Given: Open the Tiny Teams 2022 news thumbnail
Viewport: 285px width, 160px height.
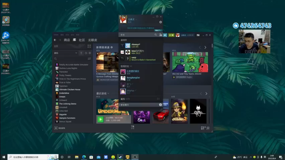Looking at the screenshot, I should [x=190, y=62].
